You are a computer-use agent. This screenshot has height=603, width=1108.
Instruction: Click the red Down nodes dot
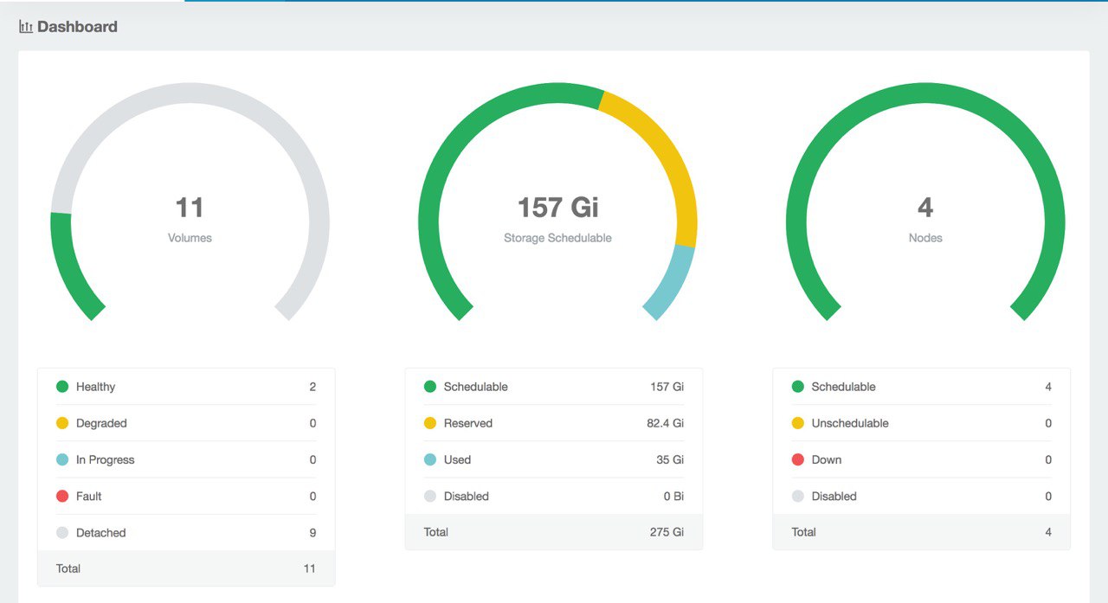(798, 459)
